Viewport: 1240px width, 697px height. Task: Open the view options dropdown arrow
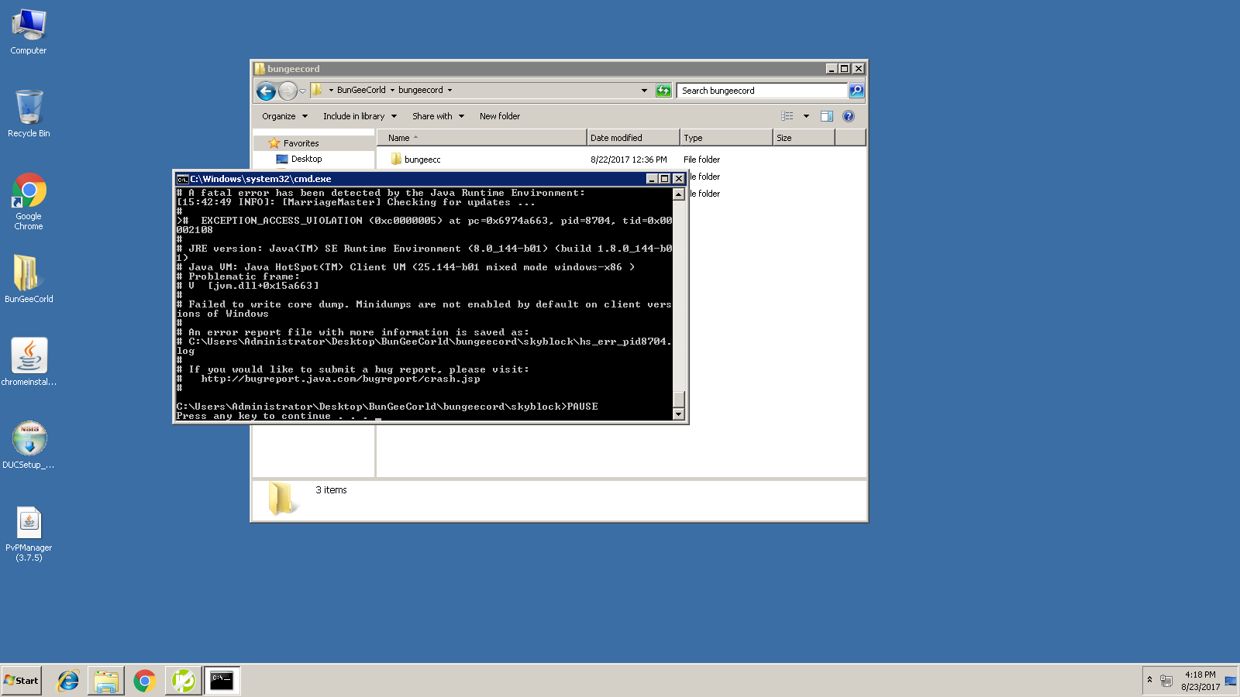(x=806, y=116)
